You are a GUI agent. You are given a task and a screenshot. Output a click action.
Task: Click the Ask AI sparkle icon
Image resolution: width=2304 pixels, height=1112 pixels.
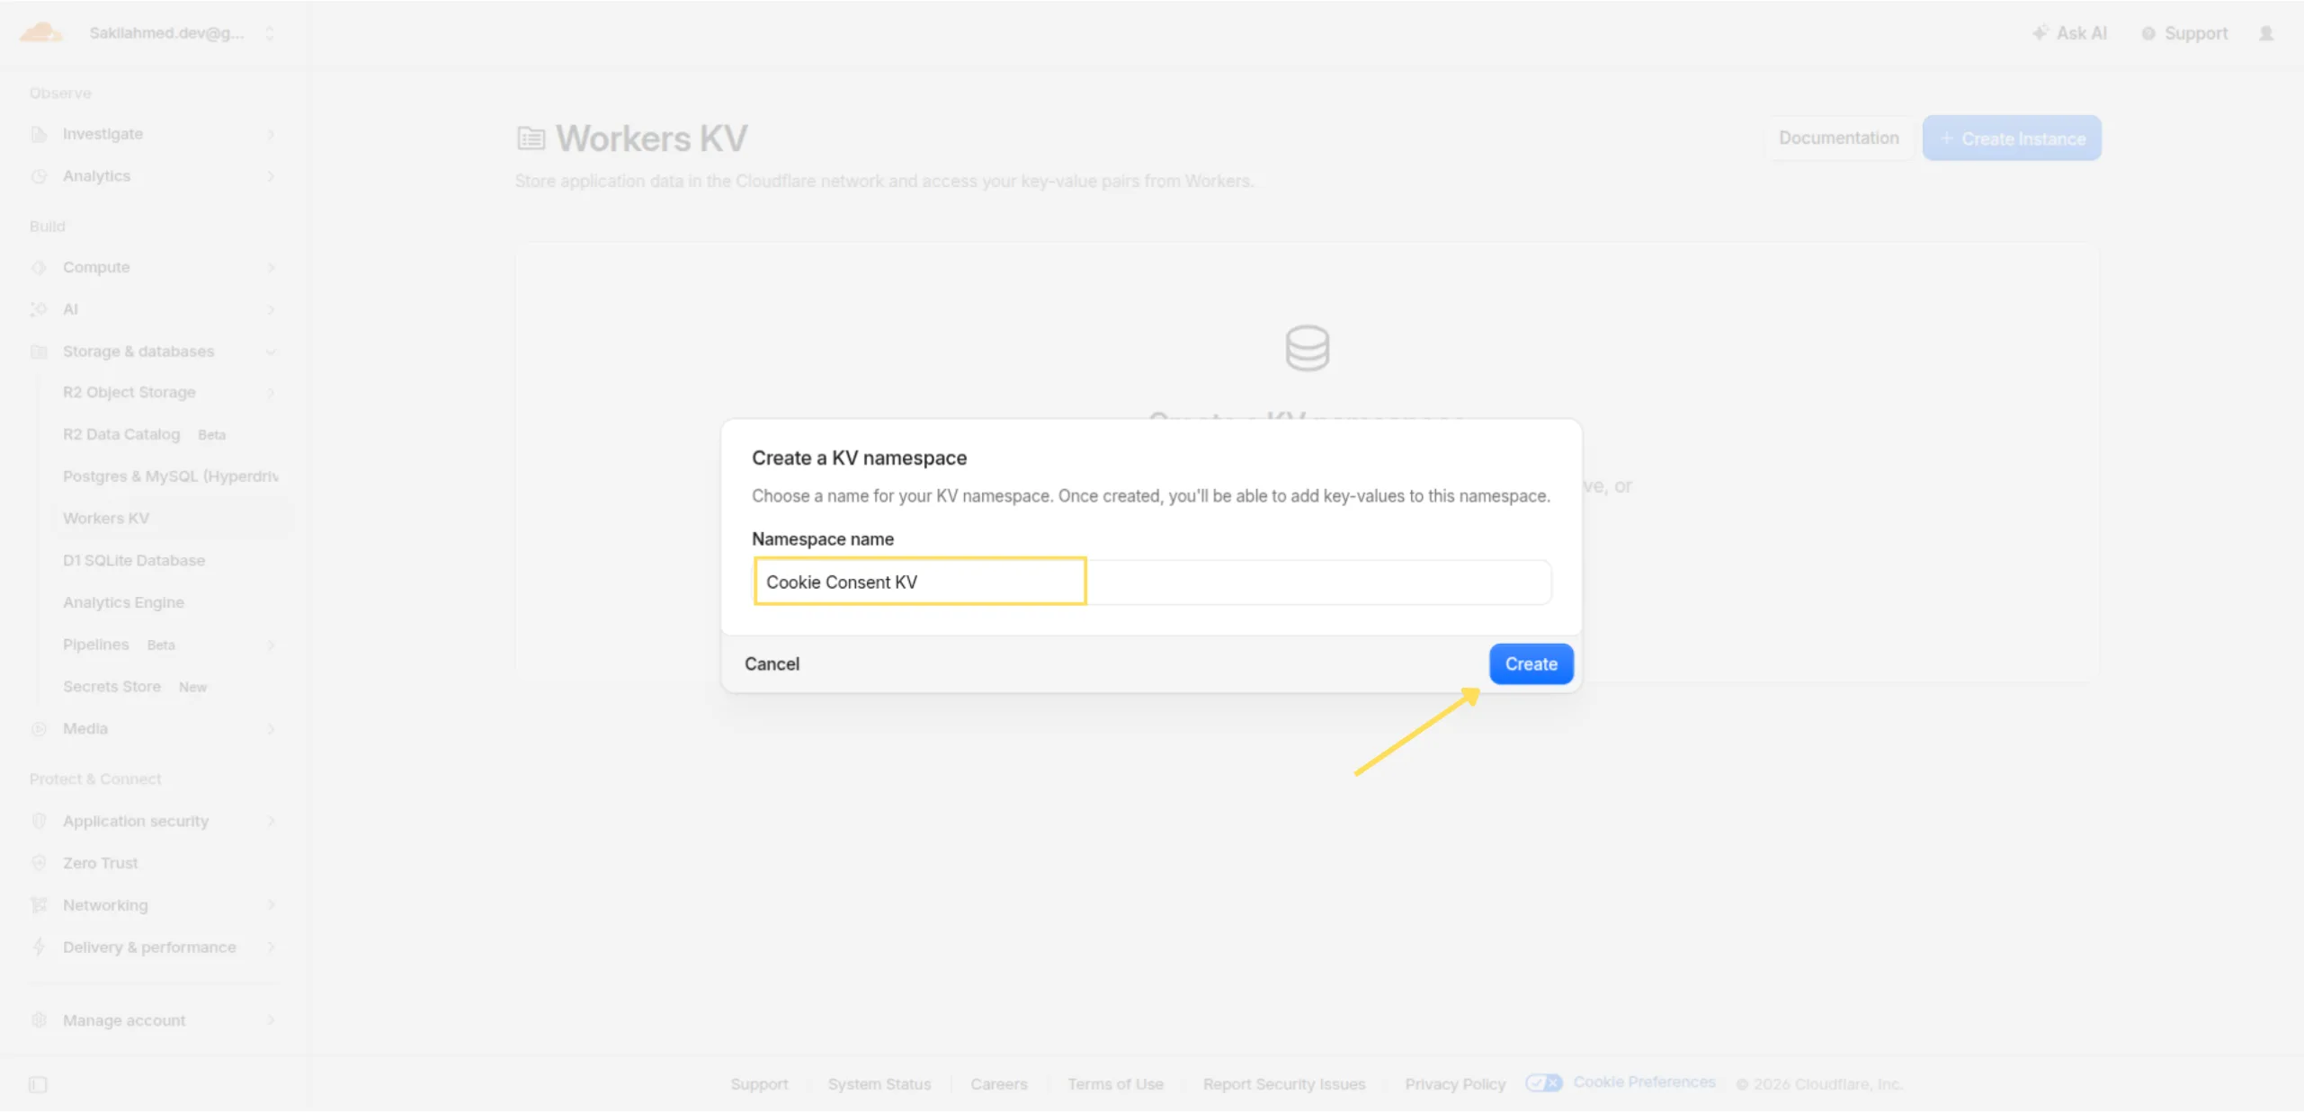point(2040,33)
